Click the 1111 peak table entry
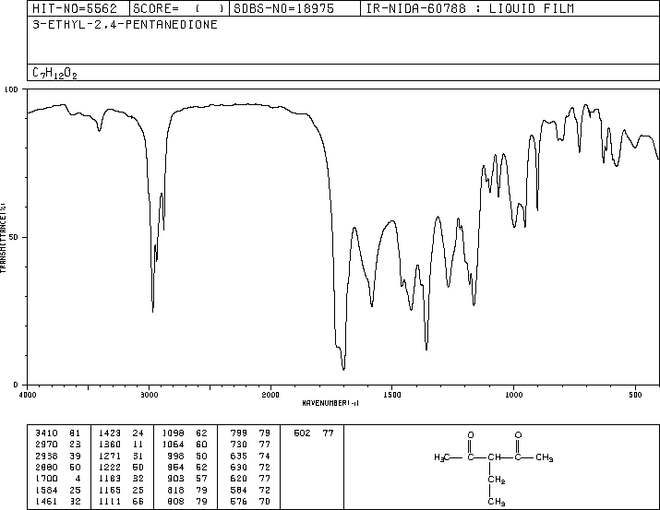The image size is (660, 510). [121, 501]
